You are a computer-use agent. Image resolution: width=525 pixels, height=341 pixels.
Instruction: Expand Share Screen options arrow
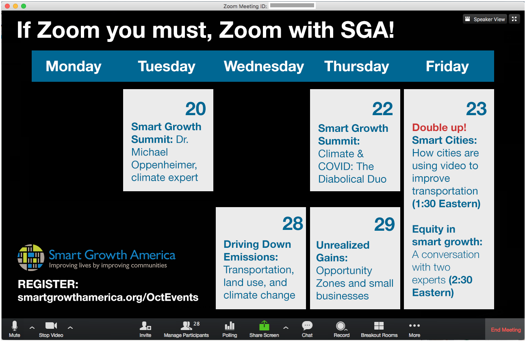[x=286, y=327]
